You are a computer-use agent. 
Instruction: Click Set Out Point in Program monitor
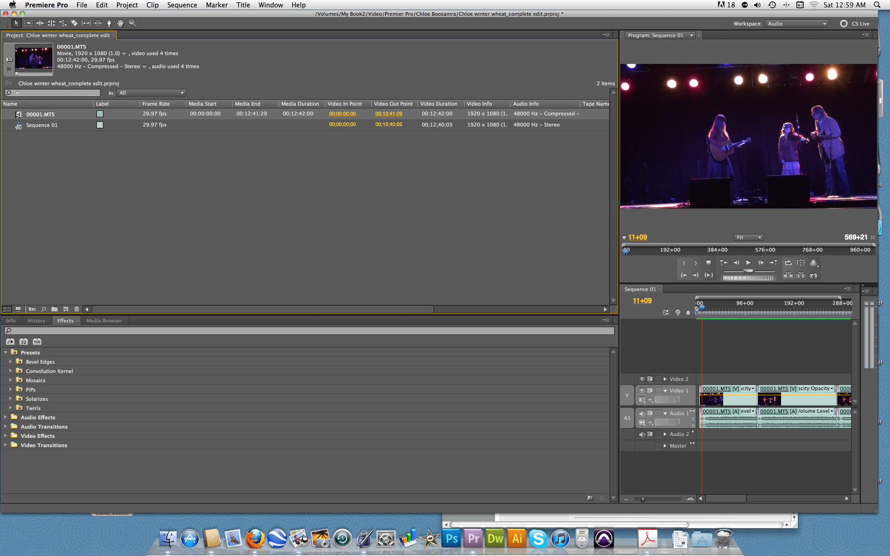tap(696, 263)
